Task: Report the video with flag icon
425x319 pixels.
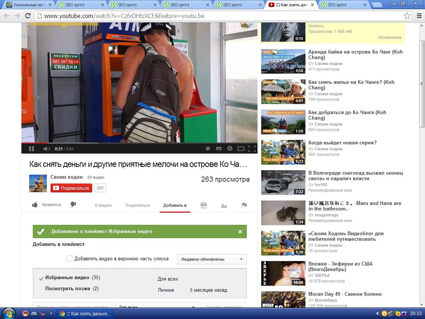Action: click(x=244, y=205)
